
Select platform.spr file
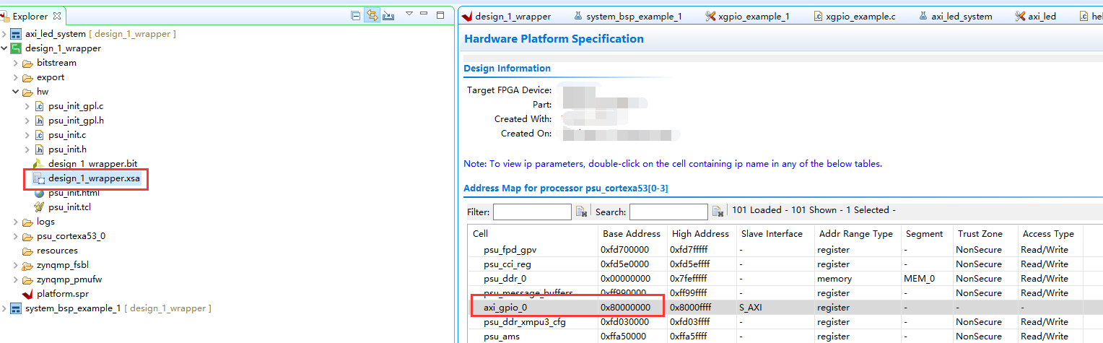pos(62,294)
